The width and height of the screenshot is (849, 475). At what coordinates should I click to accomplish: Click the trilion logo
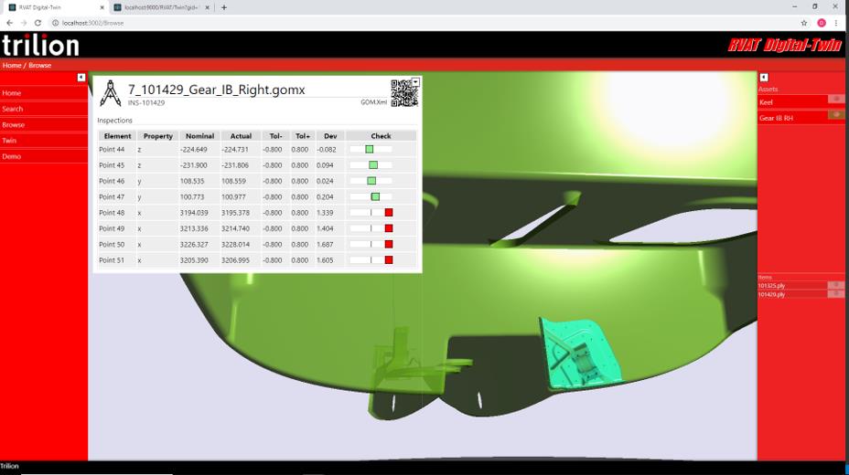click(40, 46)
